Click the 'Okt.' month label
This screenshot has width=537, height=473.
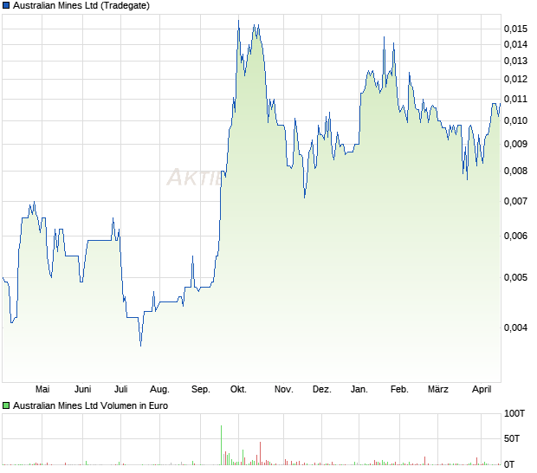pos(238,390)
